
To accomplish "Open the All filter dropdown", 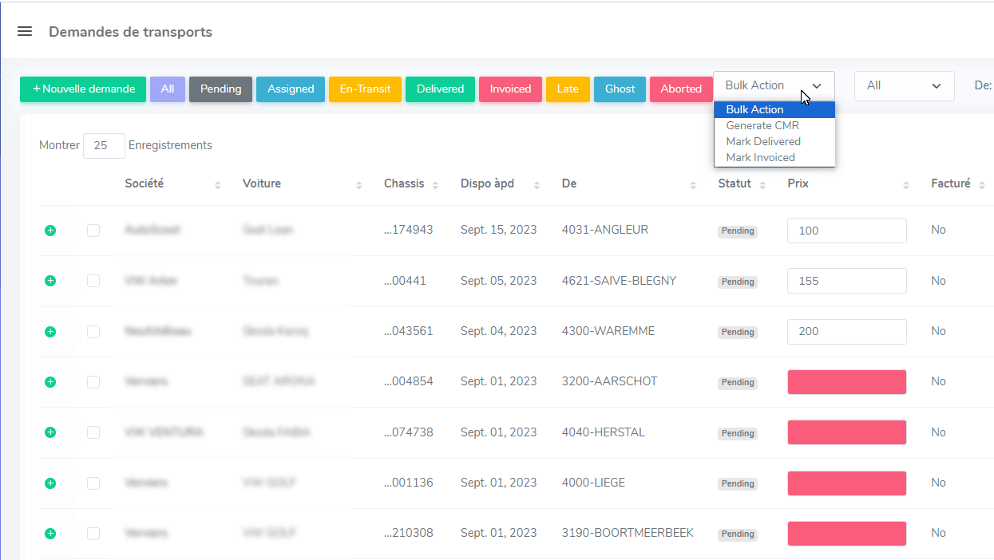I will (x=904, y=86).
